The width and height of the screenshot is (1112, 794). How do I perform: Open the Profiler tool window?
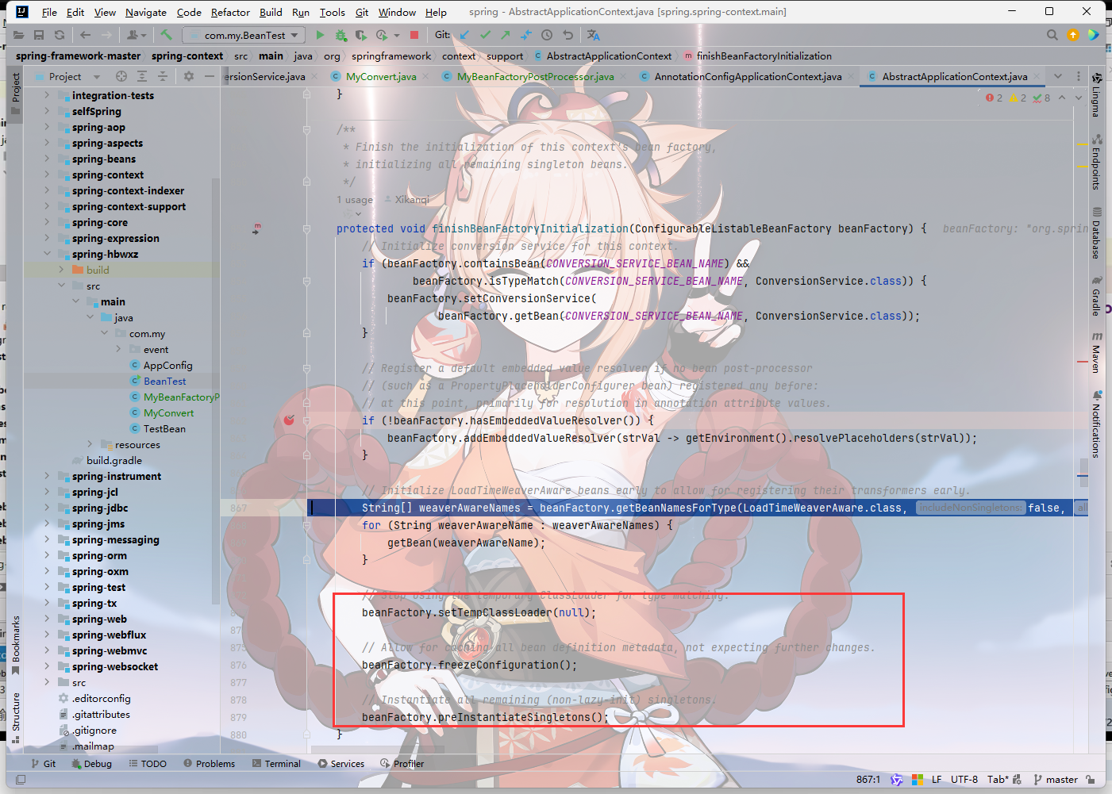402,764
